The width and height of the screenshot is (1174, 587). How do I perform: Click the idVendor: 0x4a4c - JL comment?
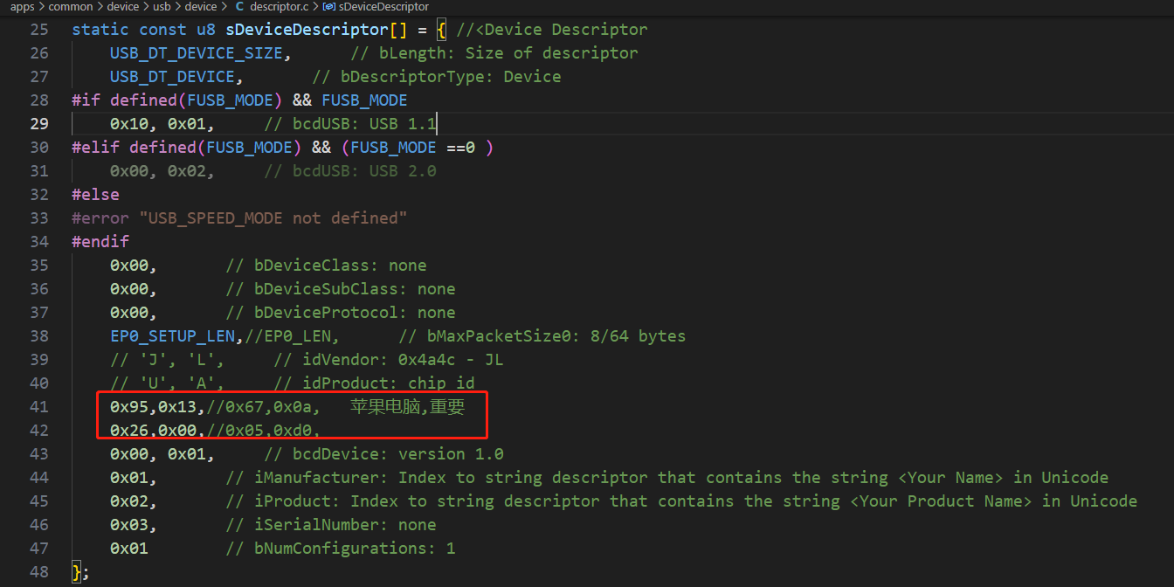(389, 360)
